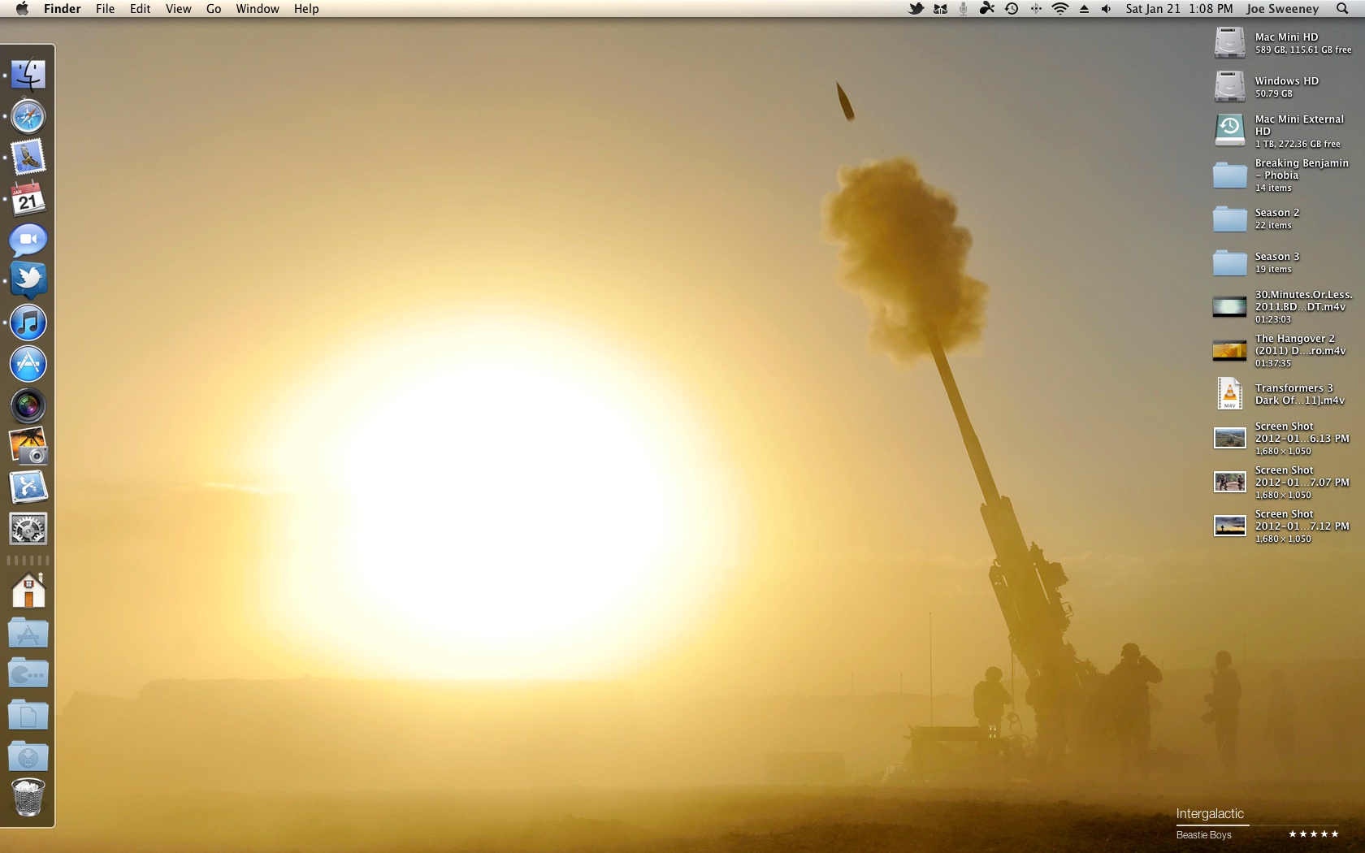Select Mac Mini External HD drive icon
This screenshot has width=1365, height=853.
(x=1229, y=131)
